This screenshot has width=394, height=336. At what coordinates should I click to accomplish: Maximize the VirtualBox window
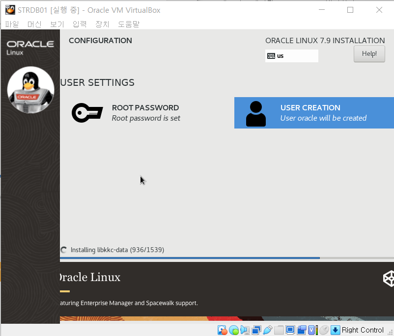(350, 10)
